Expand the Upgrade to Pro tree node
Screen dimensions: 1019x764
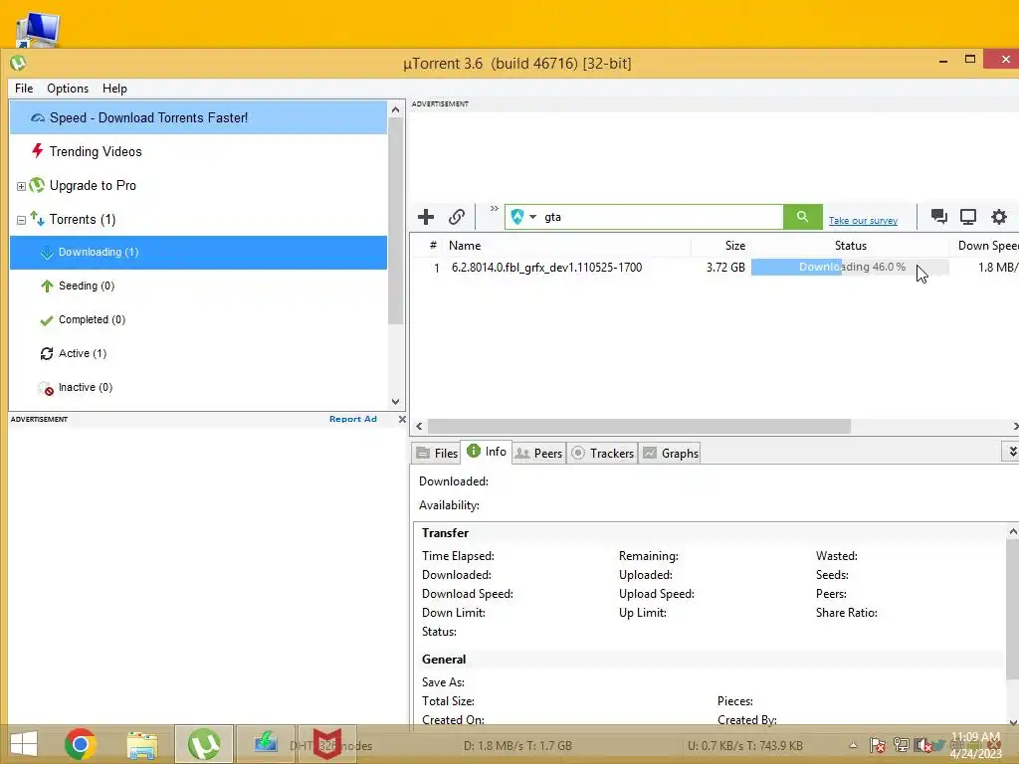click(21, 186)
